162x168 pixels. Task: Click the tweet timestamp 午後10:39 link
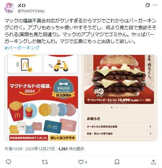[13, 149]
